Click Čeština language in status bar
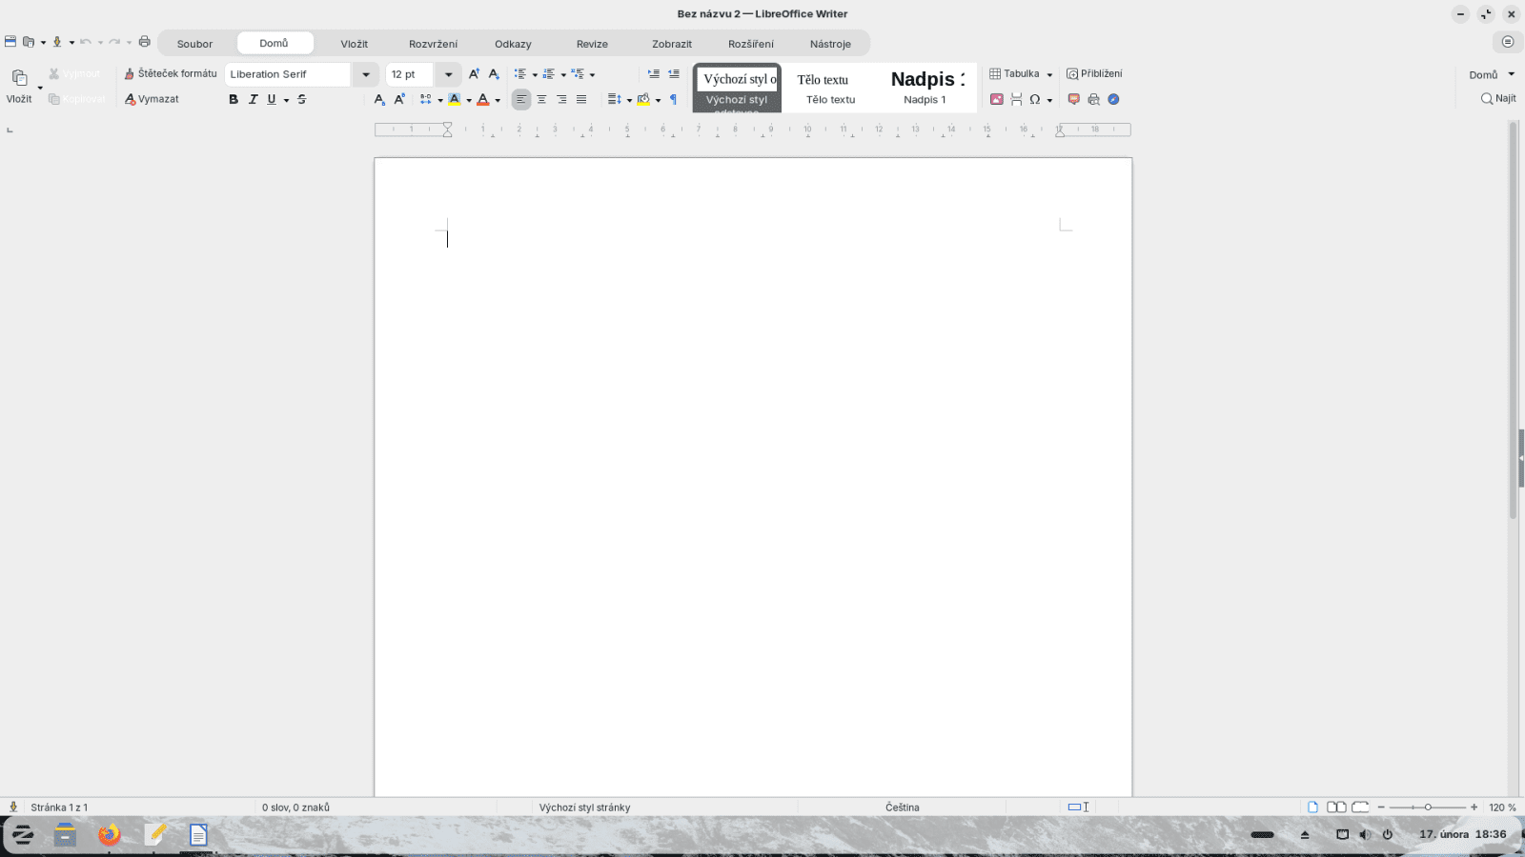The width and height of the screenshot is (1525, 857). click(x=902, y=807)
